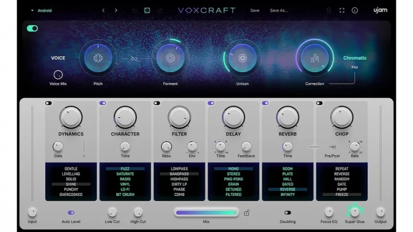Select the REVERSE reverb mode
This screenshot has width=413, height=232.
coord(288,189)
